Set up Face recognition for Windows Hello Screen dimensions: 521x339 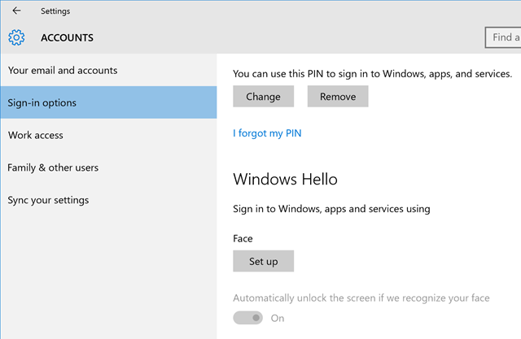click(263, 261)
